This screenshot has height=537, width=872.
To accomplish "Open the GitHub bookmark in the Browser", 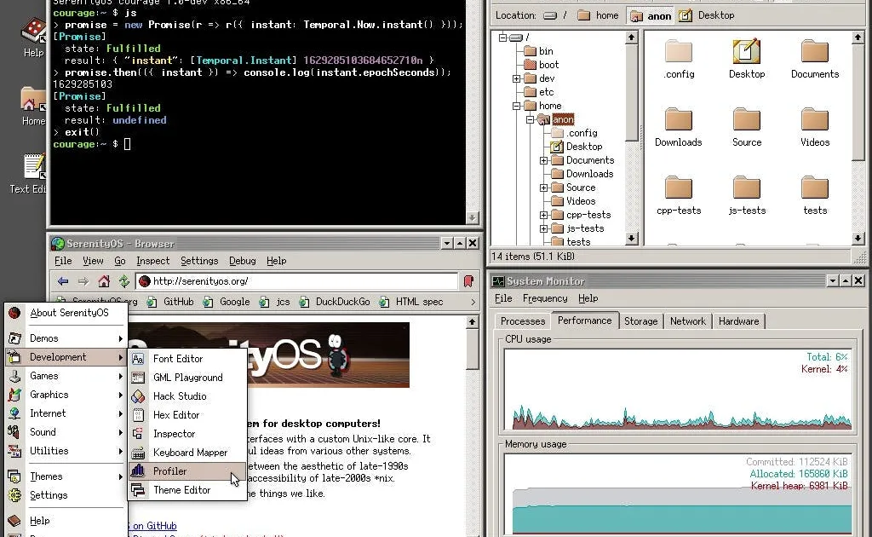I will (x=170, y=302).
